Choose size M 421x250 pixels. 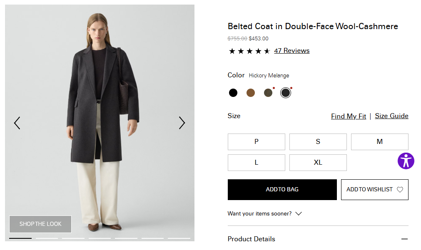pyautogui.click(x=379, y=142)
